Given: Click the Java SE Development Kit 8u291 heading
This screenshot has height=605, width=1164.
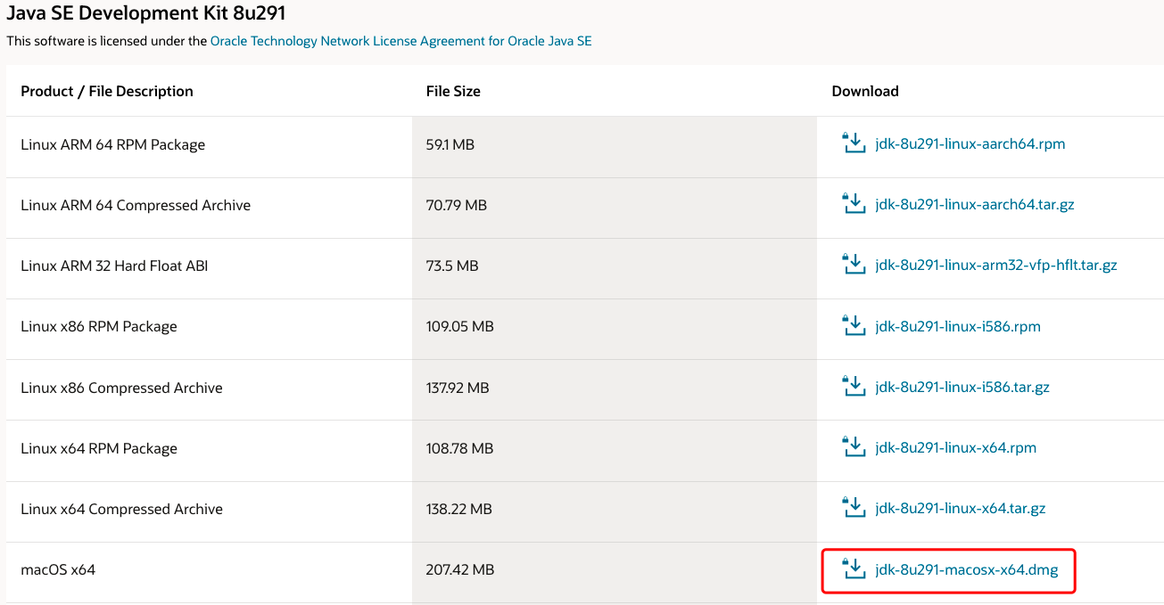Looking at the screenshot, I should tap(146, 13).
